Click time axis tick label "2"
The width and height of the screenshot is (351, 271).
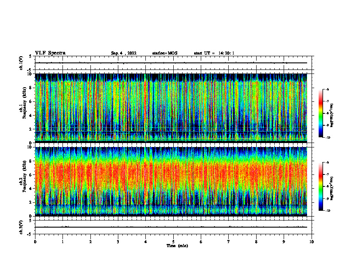[x=90, y=242]
